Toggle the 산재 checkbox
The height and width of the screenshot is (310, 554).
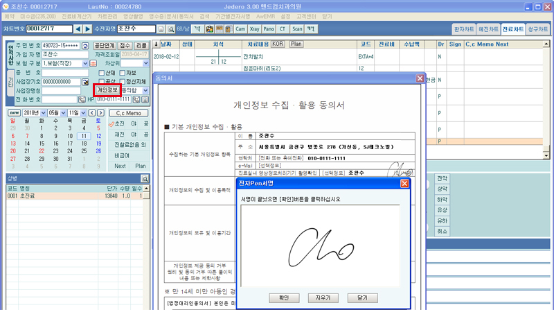(x=102, y=72)
